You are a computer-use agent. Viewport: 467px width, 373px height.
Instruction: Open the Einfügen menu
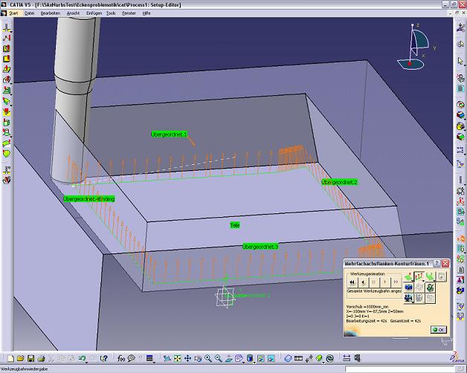click(94, 13)
